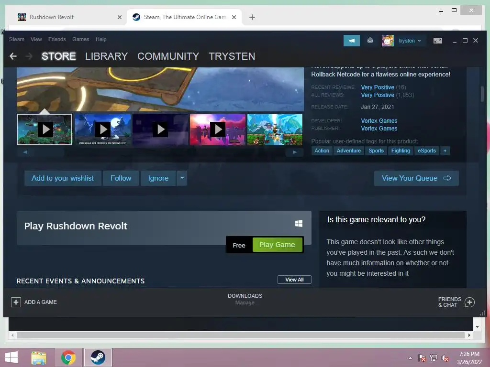Select the Adventure tag
The image size is (490, 367).
(x=349, y=151)
